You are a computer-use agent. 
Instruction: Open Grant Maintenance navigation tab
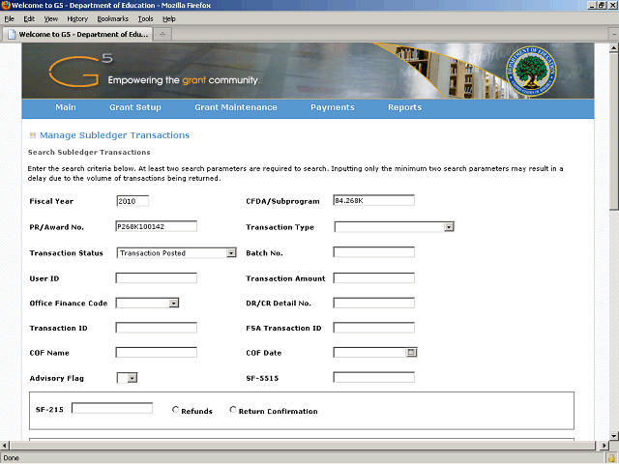point(236,107)
